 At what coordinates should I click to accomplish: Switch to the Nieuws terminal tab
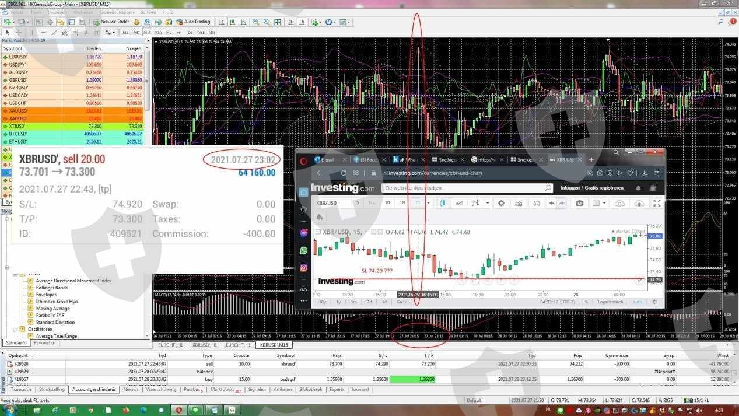tap(131, 389)
